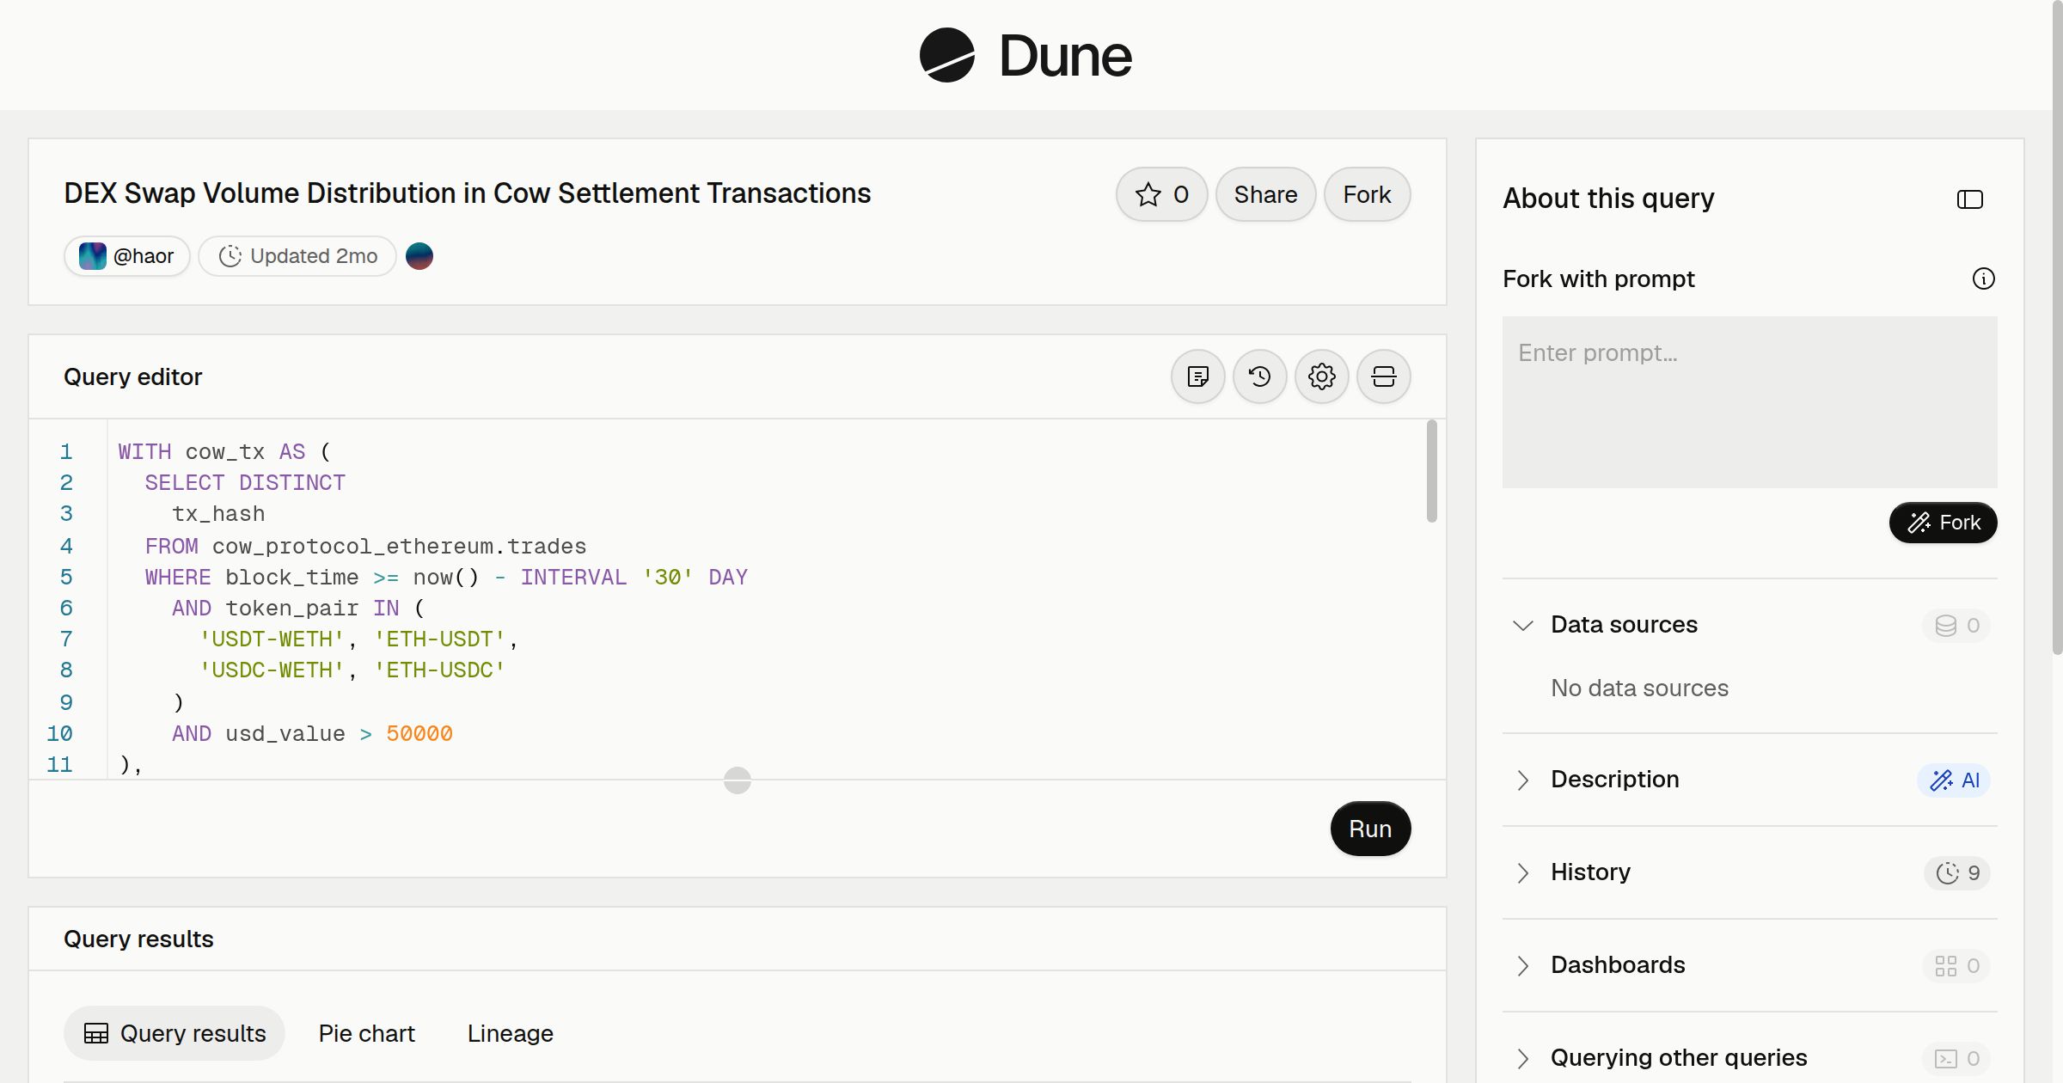Open query editor settings gear
The image size is (2063, 1083).
click(x=1322, y=376)
